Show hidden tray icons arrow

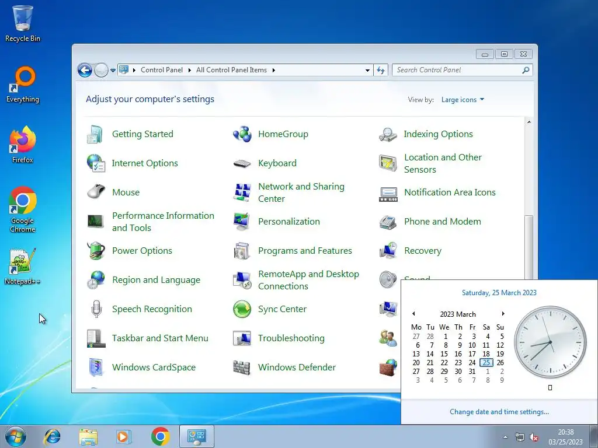(x=505, y=437)
